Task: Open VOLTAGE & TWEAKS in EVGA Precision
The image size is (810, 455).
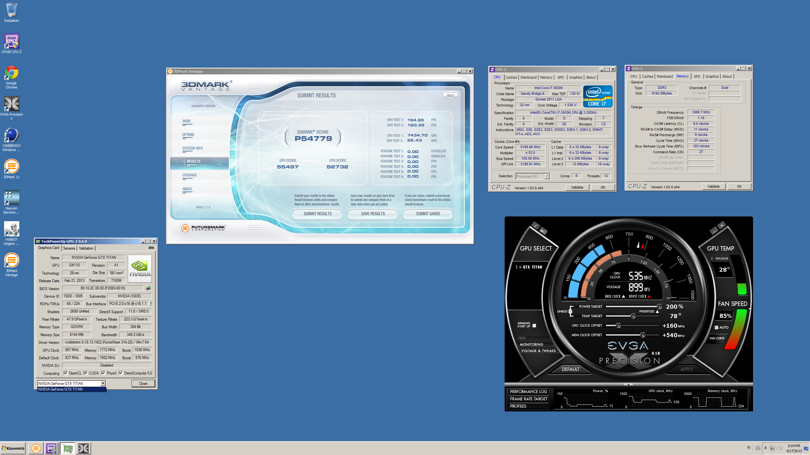Action: pos(538,351)
